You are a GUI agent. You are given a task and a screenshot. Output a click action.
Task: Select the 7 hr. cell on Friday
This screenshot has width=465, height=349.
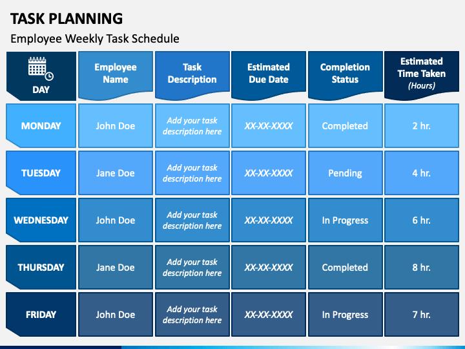(421, 314)
